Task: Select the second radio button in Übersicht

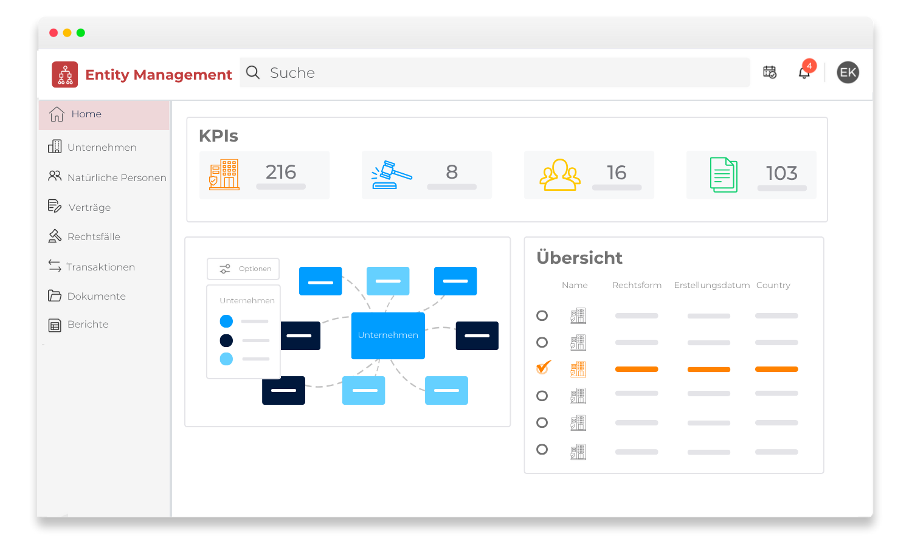Action: 542,342
